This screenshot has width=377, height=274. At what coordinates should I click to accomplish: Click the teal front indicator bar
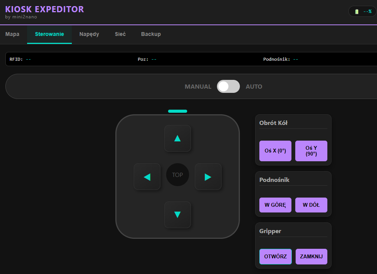(178, 111)
